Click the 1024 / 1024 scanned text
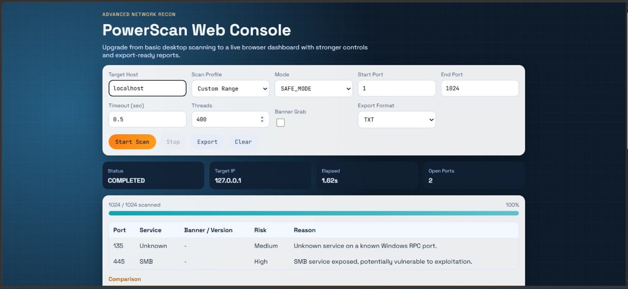Screen dimensions: 628x289 tap(134, 205)
